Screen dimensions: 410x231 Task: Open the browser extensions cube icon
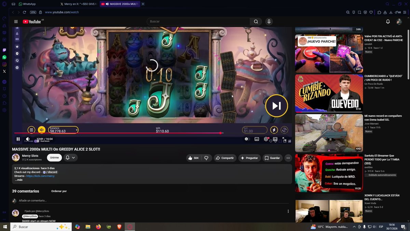[x=379, y=12]
